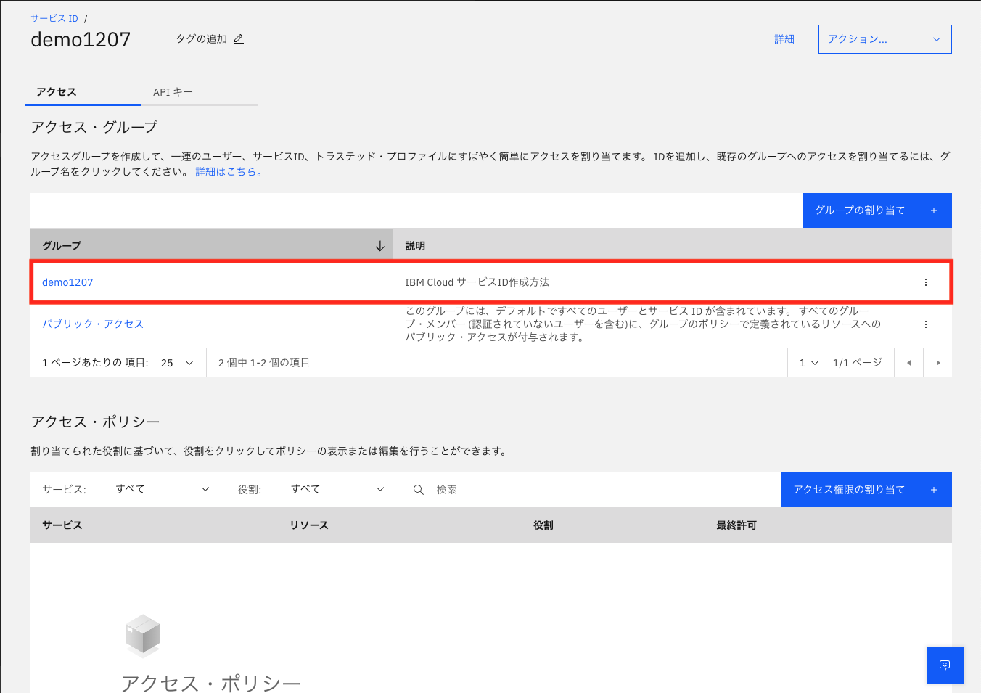Screen dimensions: 981x693
Task: Open the overflow menu for パブリック・アクセス row
Action: 925,324
